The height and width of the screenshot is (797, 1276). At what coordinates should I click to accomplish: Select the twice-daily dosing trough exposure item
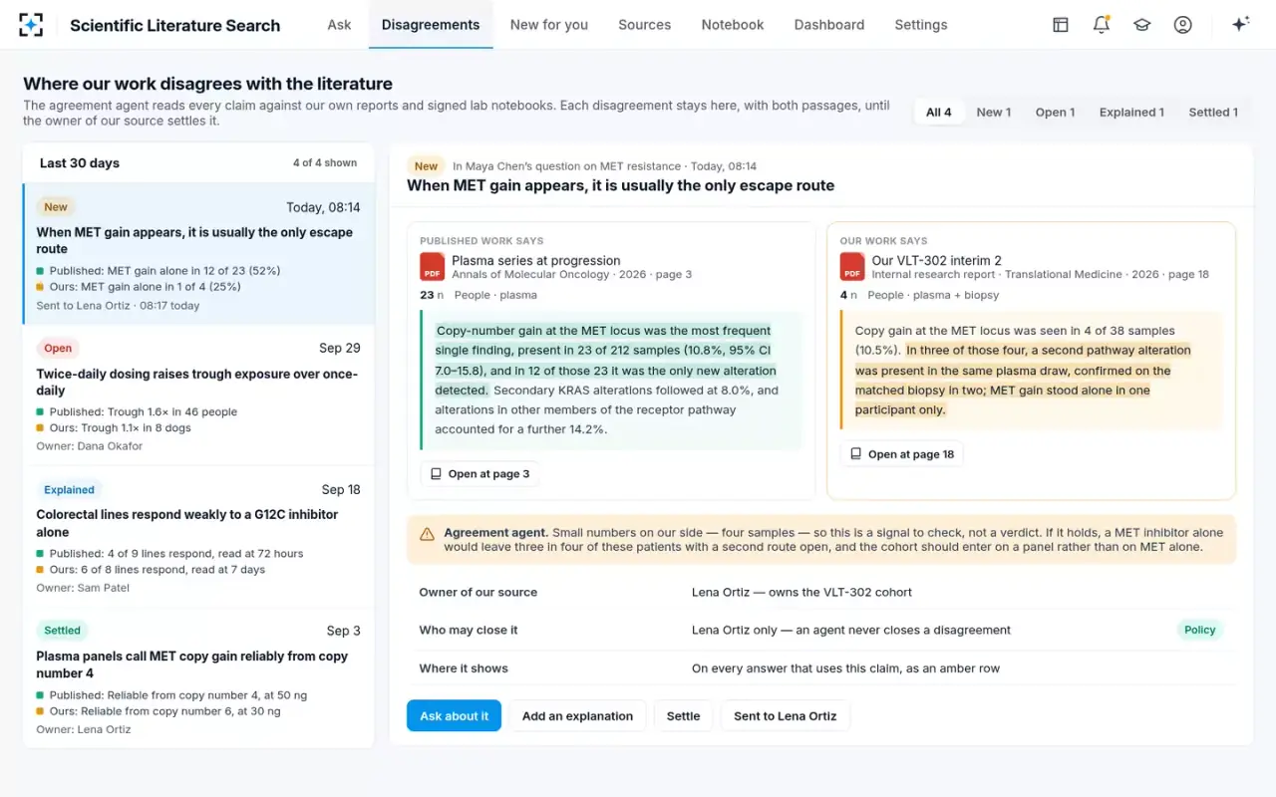198,396
